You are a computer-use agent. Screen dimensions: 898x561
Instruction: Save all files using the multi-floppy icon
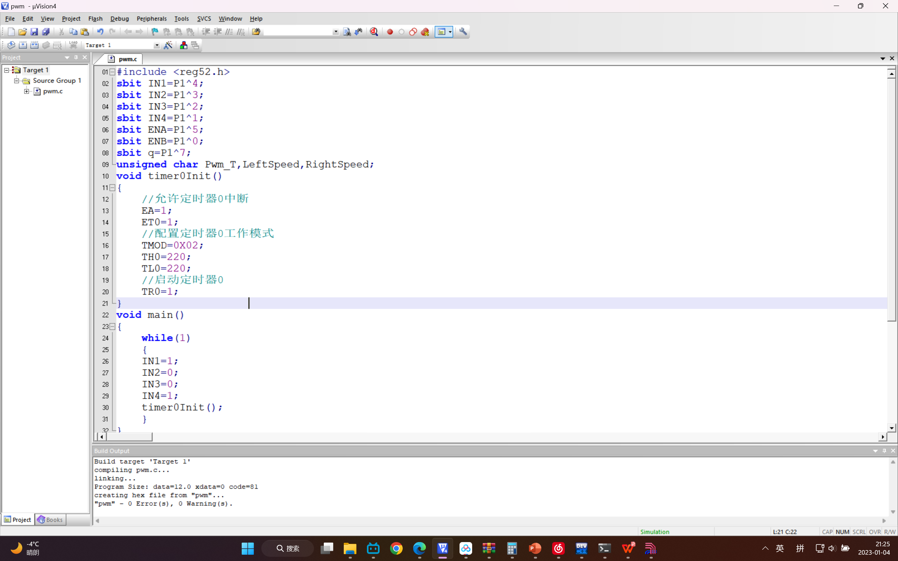point(46,32)
